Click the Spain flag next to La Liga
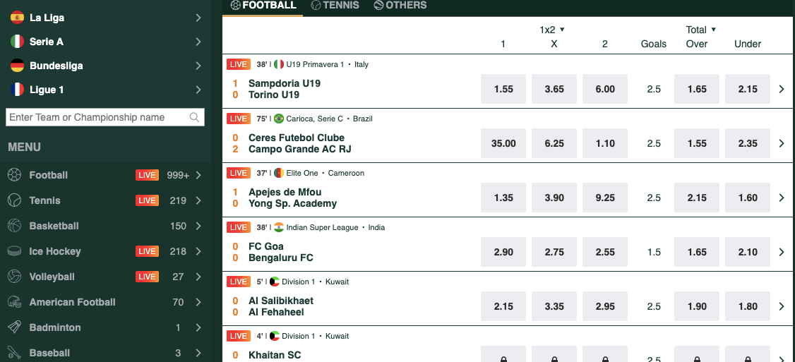Screen dimensions: 795x362 click(17, 18)
